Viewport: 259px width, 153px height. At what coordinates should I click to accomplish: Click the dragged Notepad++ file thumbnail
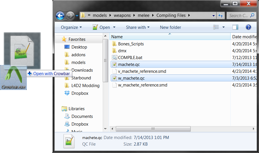pyautogui.click(x=22, y=51)
